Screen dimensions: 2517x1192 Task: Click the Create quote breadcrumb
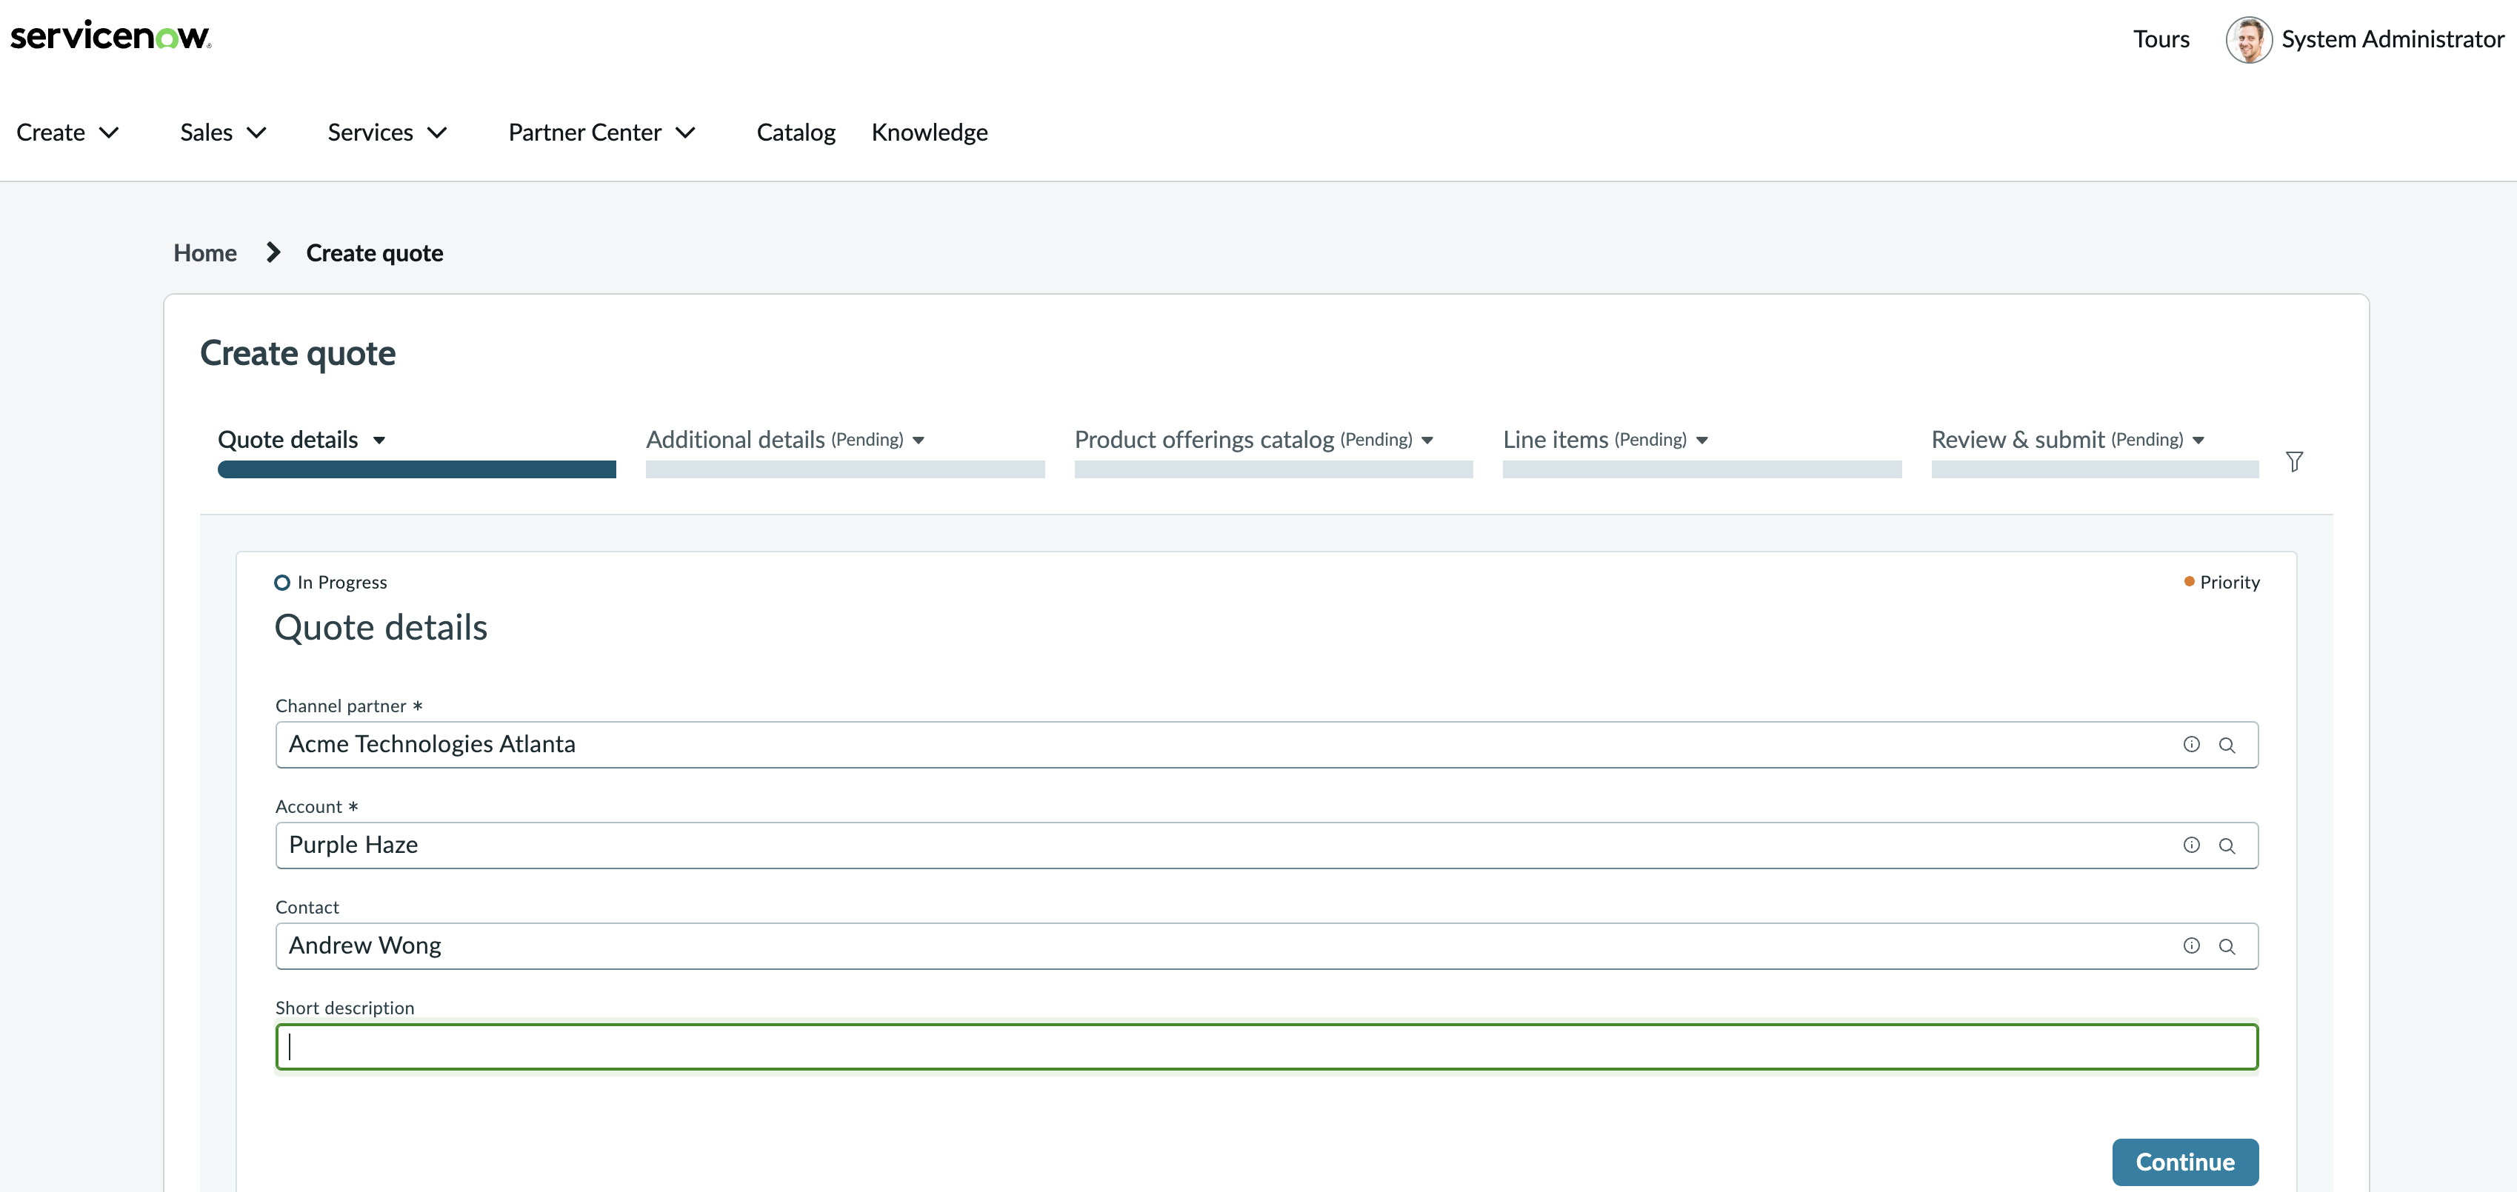(x=374, y=253)
